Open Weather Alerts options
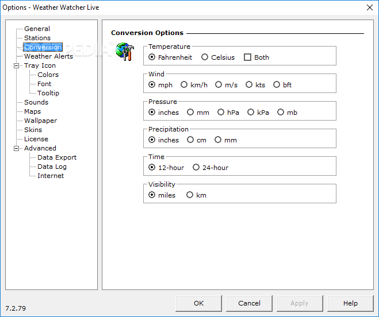Screen dimensions: 379x317 48,56
